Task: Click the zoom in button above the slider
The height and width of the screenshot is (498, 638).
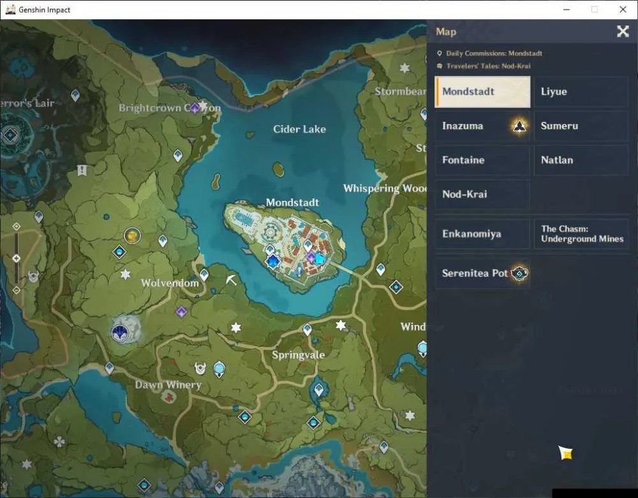Action: click(17, 226)
